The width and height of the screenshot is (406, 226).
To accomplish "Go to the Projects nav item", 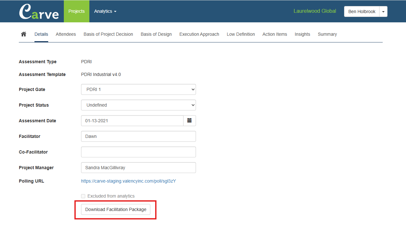I will tap(77, 11).
